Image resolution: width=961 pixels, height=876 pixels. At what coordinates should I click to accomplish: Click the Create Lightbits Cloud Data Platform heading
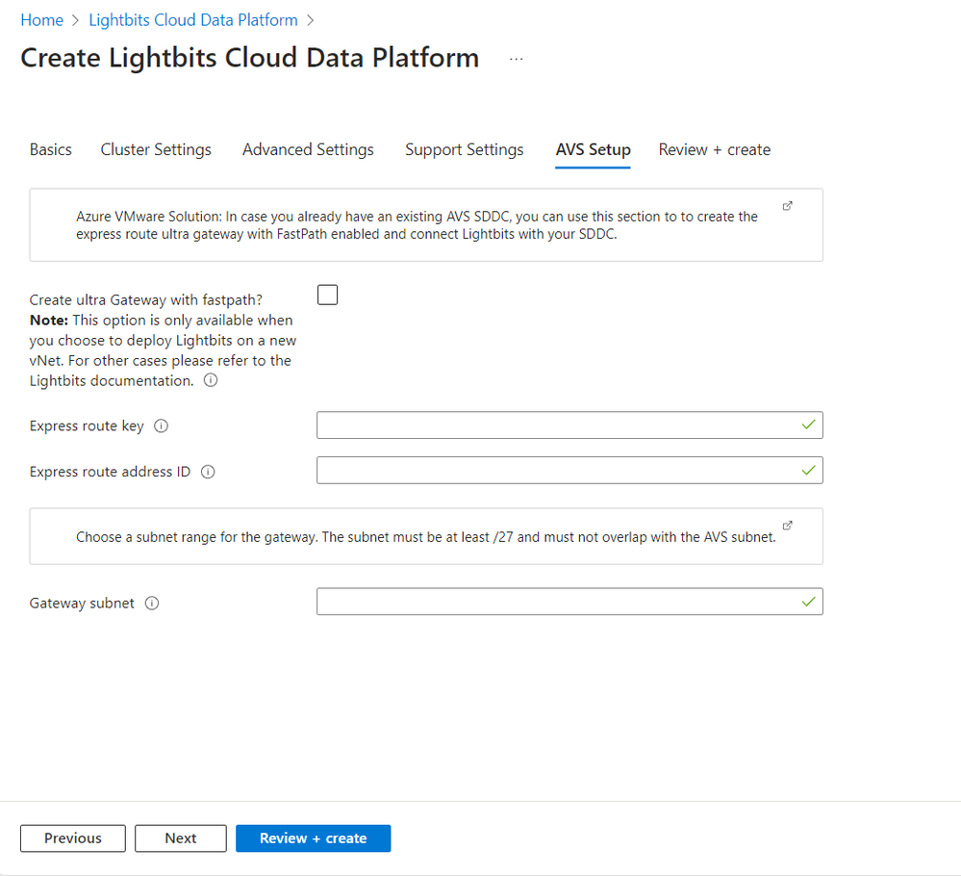250,59
